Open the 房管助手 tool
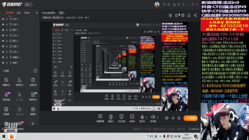249x140 pixels. click(20, 82)
